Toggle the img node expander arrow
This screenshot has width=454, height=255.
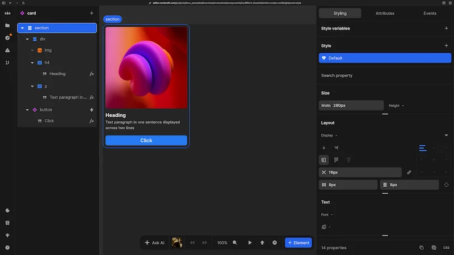pos(32,50)
